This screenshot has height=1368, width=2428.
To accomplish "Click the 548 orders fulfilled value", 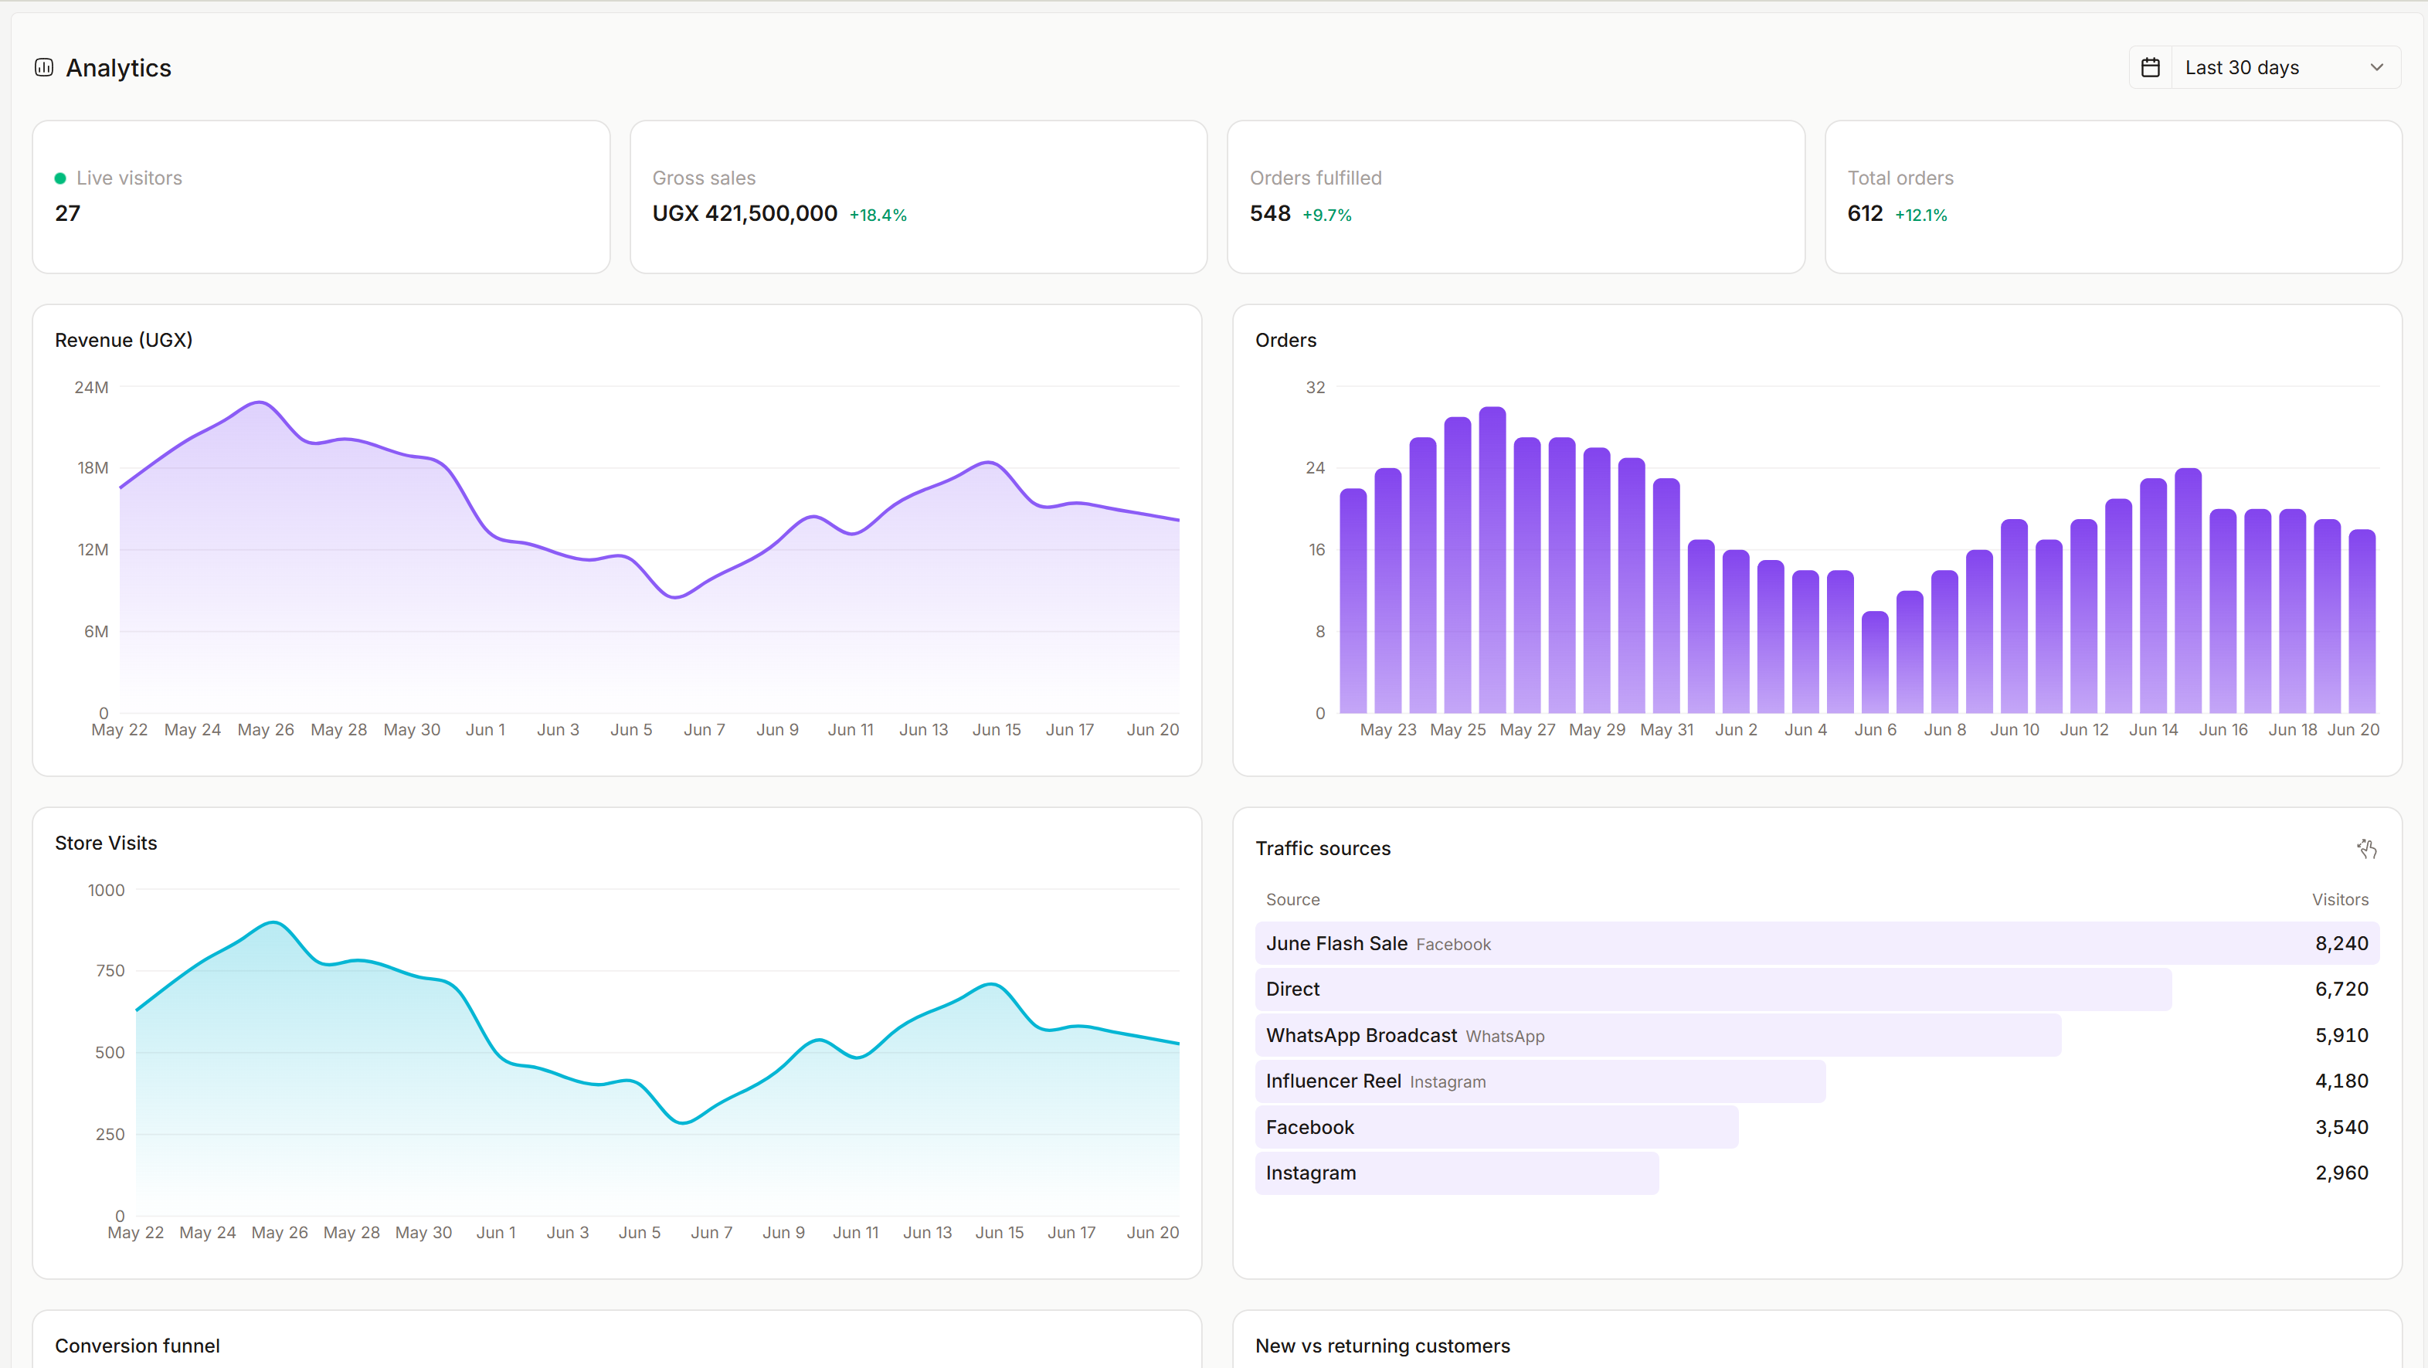I will [x=1269, y=214].
